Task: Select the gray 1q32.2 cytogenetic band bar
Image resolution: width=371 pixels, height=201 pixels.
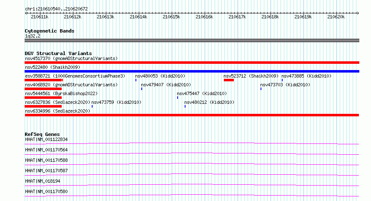Action: [x=192, y=40]
